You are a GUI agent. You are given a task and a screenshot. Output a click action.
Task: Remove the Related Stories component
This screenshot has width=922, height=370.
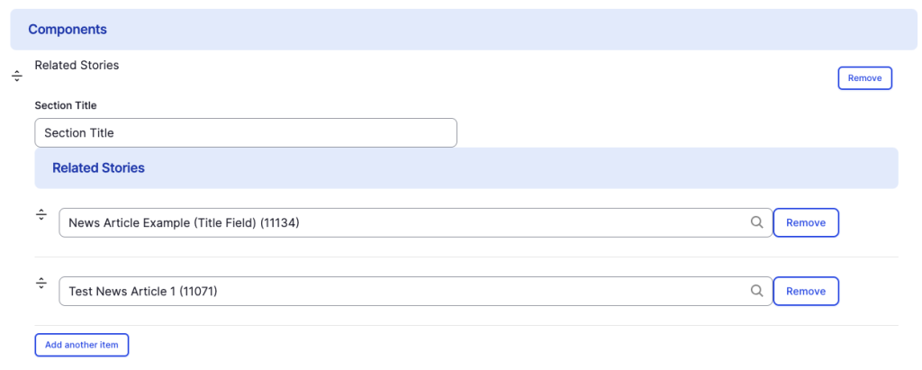pos(864,78)
